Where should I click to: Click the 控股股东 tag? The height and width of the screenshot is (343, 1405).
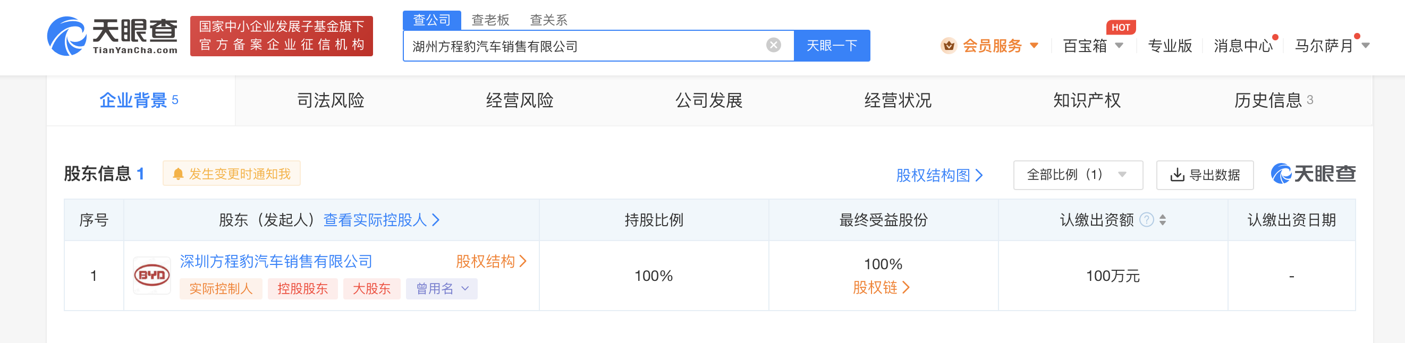point(303,289)
